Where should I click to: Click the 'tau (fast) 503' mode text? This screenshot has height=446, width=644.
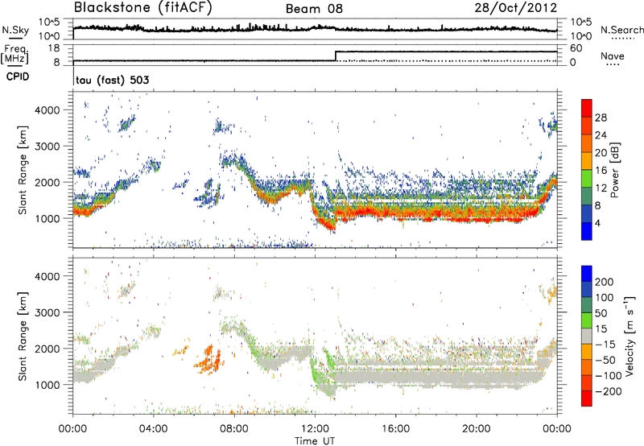(113, 80)
